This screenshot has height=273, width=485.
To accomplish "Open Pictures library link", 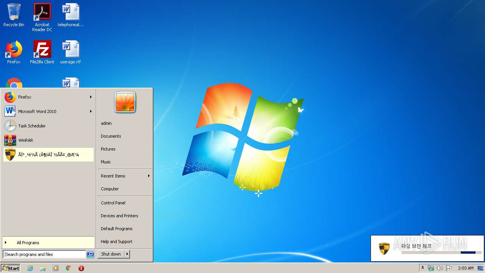I will 125,149.
